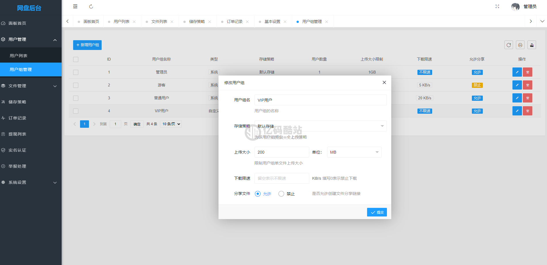Click the 提交 submit button
Image resolution: width=547 pixels, height=265 pixels.
tap(377, 212)
